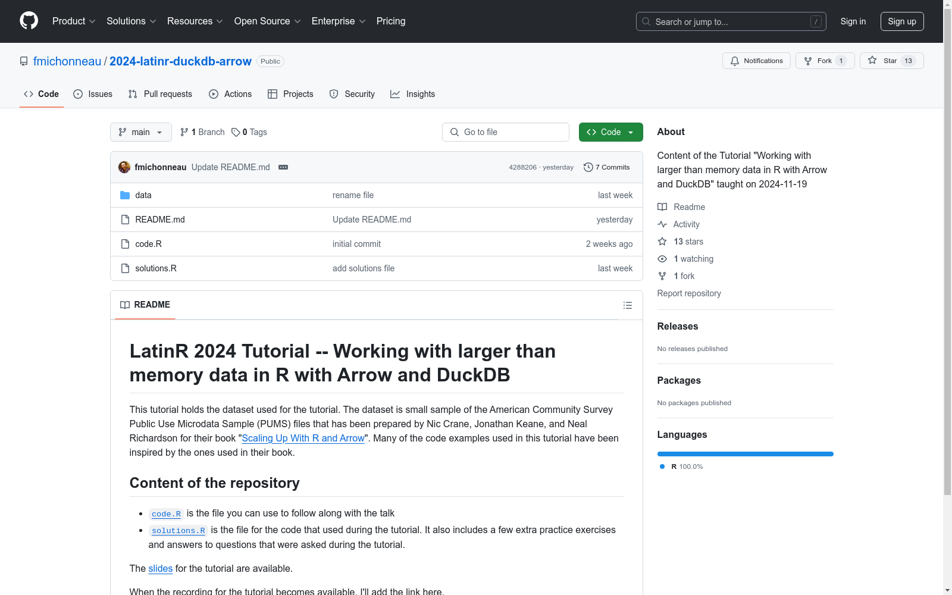Click the eye icon beside 1 watching
Screen dimensions: 952x595
click(x=662, y=259)
